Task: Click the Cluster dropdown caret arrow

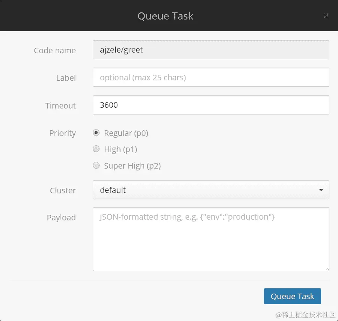Action: coord(321,190)
